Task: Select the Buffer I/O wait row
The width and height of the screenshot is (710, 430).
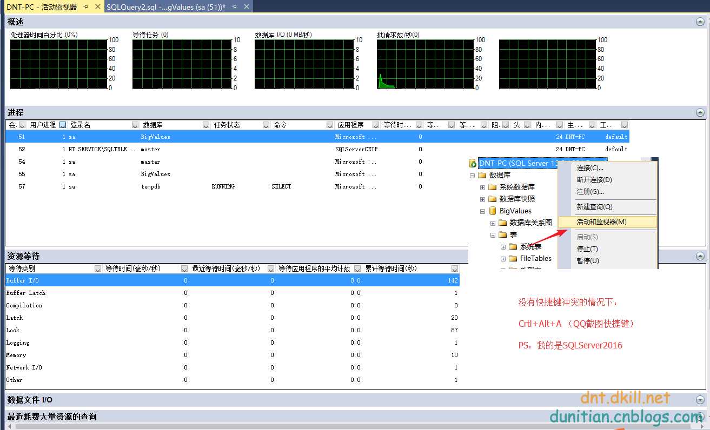Action: (x=233, y=280)
